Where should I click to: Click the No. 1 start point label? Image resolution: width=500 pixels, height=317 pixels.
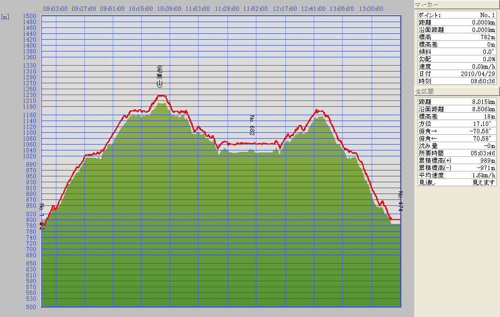[x=42, y=211]
